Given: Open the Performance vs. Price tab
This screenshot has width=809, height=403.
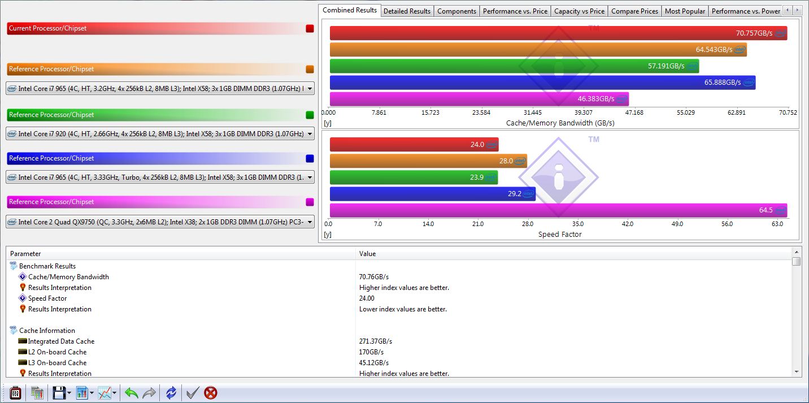Looking at the screenshot, I should pos(515,11).
